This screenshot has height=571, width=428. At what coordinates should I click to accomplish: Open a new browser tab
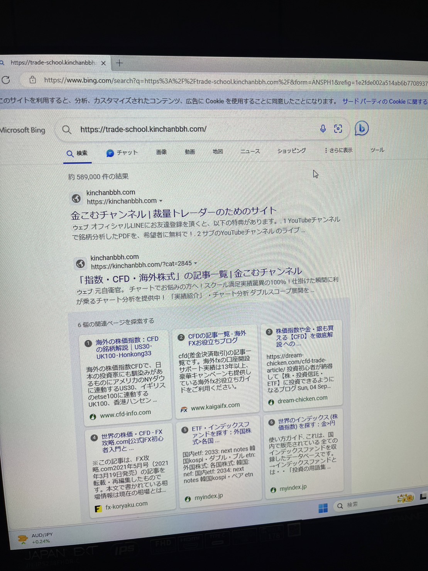coord(119,63)
